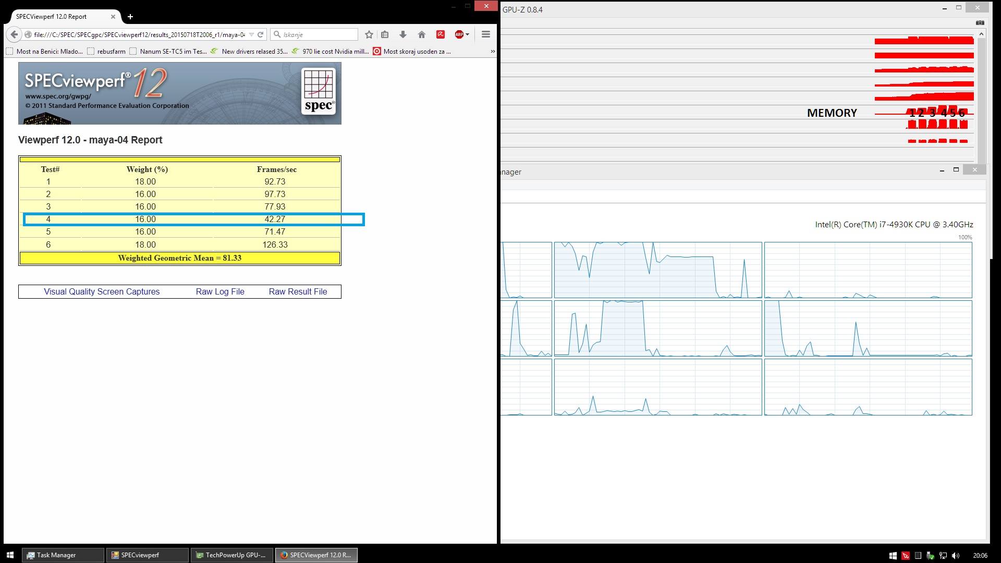1001x563 pixels.
Task: Open the Adblock Plus dropdown arrow
Action: [467, 34]
